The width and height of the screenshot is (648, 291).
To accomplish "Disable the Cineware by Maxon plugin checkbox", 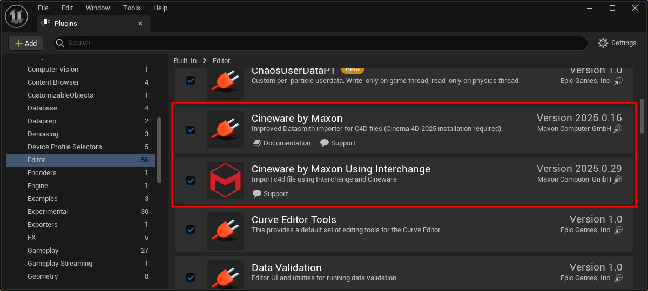I will (x=191, y=130).
